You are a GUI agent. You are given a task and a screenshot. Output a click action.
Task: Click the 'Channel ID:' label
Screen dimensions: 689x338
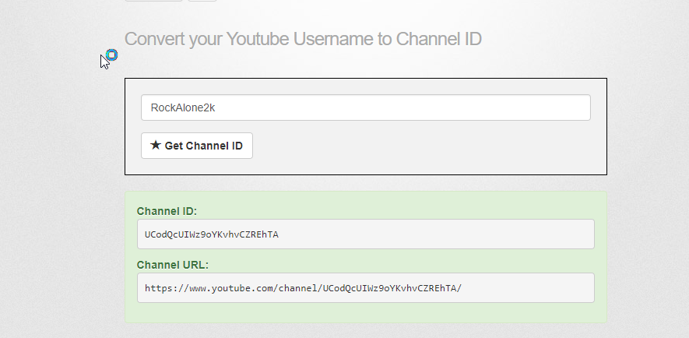167,211
